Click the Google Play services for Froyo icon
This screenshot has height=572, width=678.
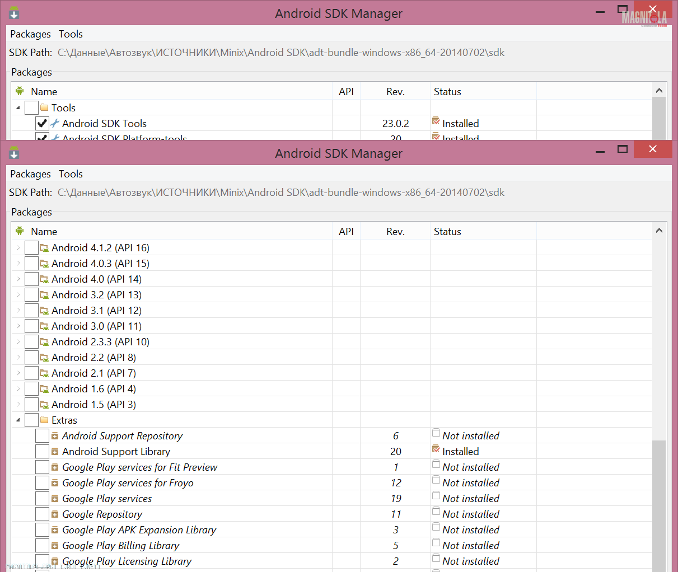(55, 483)
